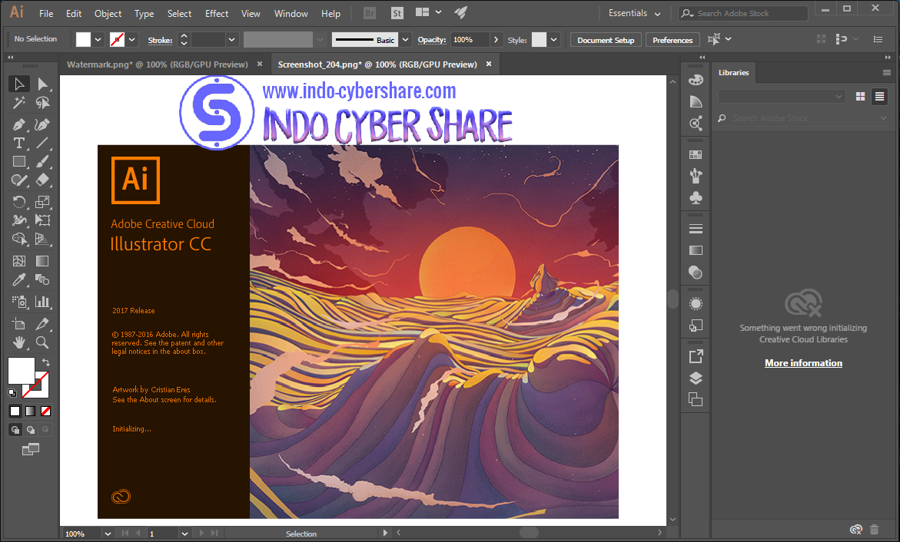The height and width of the screenshot is (542, 900).
Task: Open the Color panel palette icon
Action: click(696, 80)
